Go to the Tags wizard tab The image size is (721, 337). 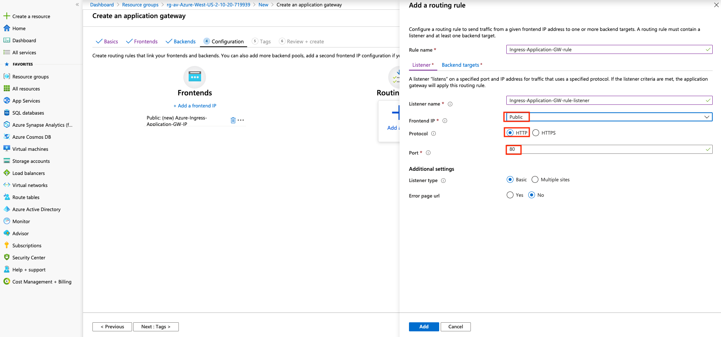(x=261, y=41)
